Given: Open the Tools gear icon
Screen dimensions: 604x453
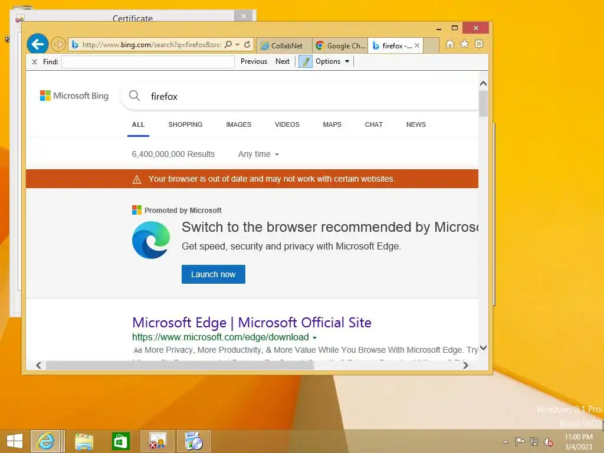Looking at the screenshot, I should 479,44.
